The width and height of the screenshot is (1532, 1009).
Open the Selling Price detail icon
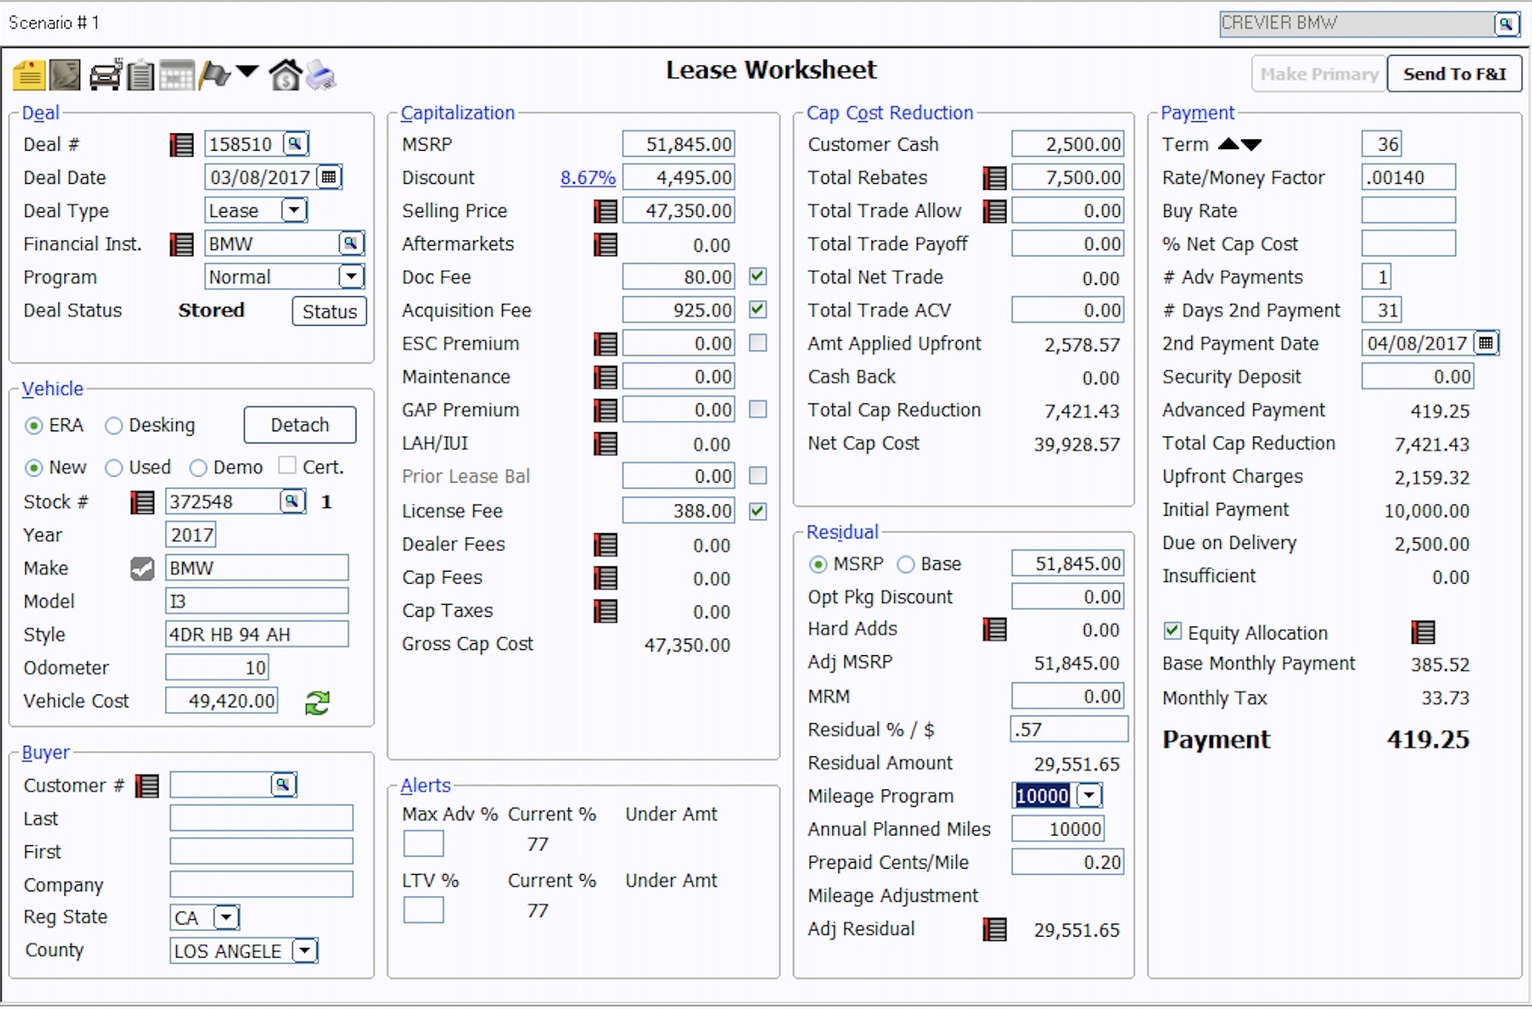[x=606, y=212]
